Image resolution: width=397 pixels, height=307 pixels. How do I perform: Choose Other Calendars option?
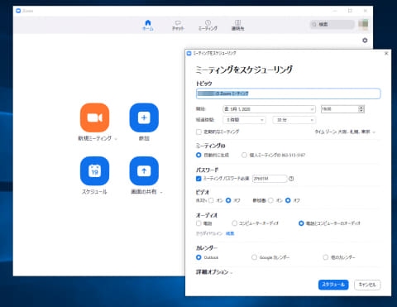pos(326,257)
